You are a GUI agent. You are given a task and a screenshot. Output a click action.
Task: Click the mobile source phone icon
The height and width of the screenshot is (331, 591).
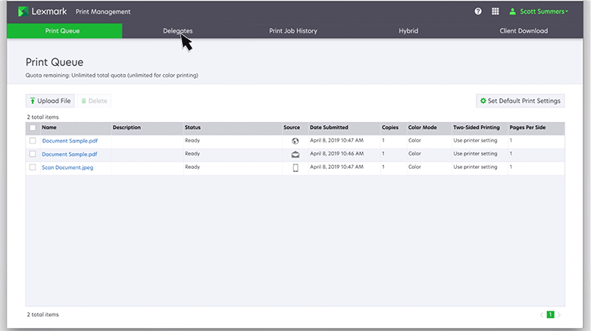click(x=295, y=167)
